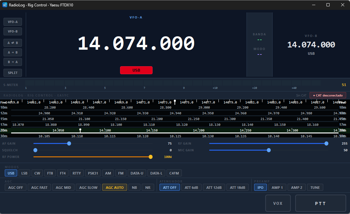The width and height of the screenshot is (350, 214).
Task: Select the VFO-A button
Action: (x=13, y=22)
